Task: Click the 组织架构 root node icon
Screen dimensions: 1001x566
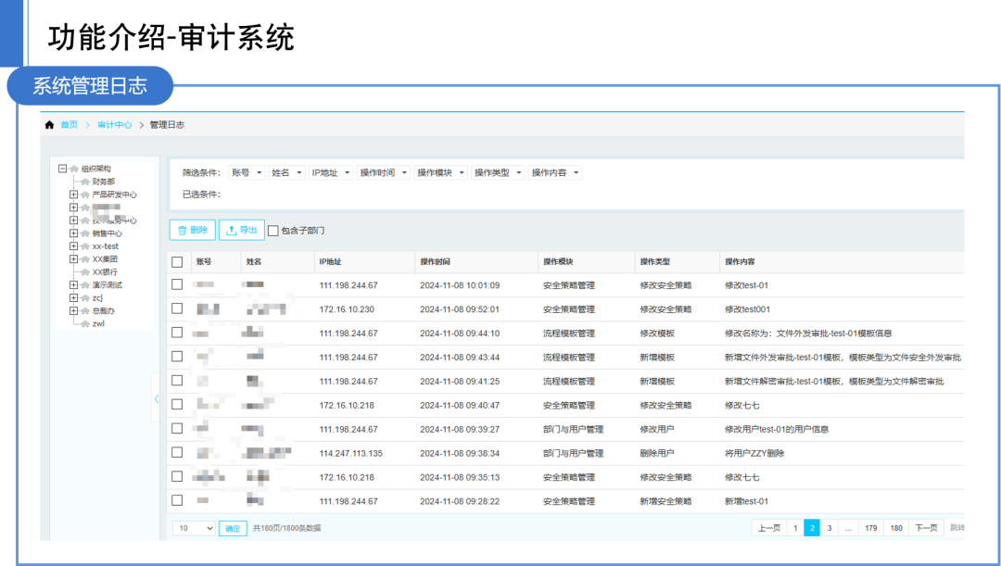Action: coord(74,170)
